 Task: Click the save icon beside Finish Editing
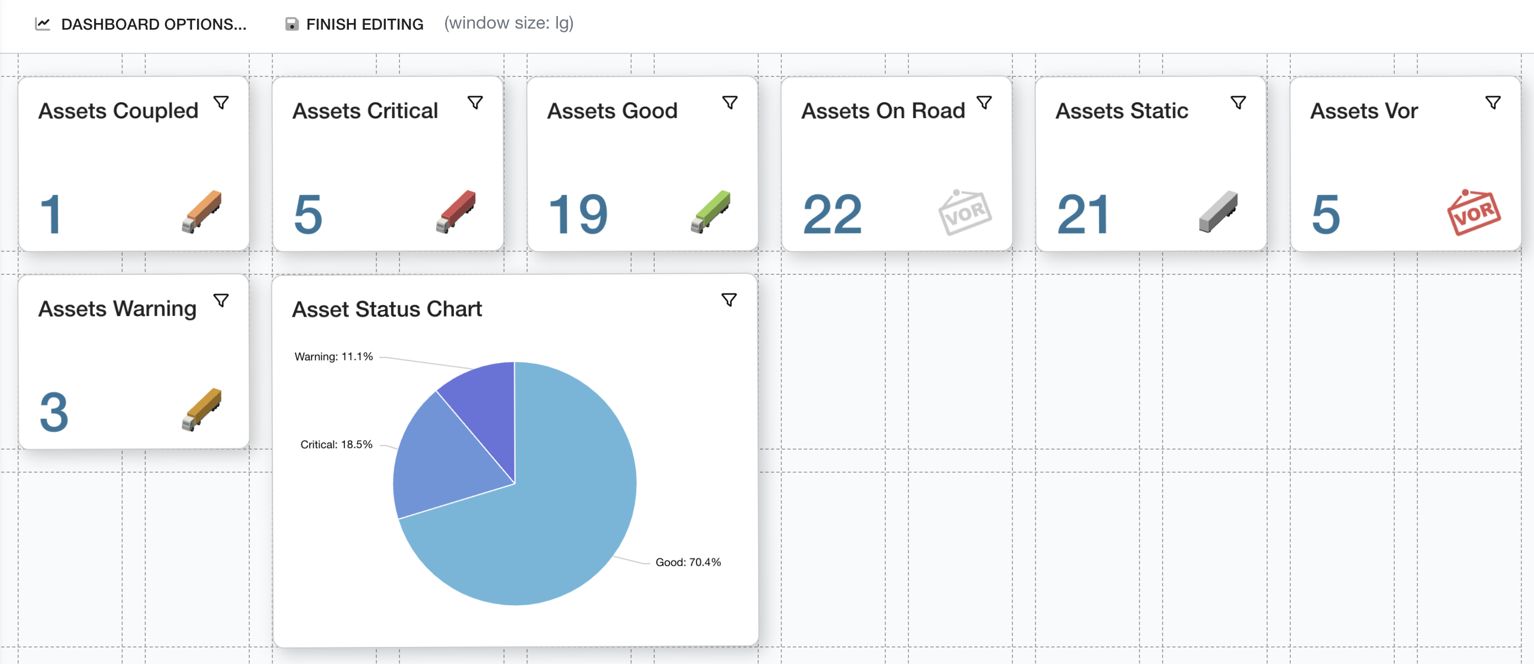click(291, 24)
